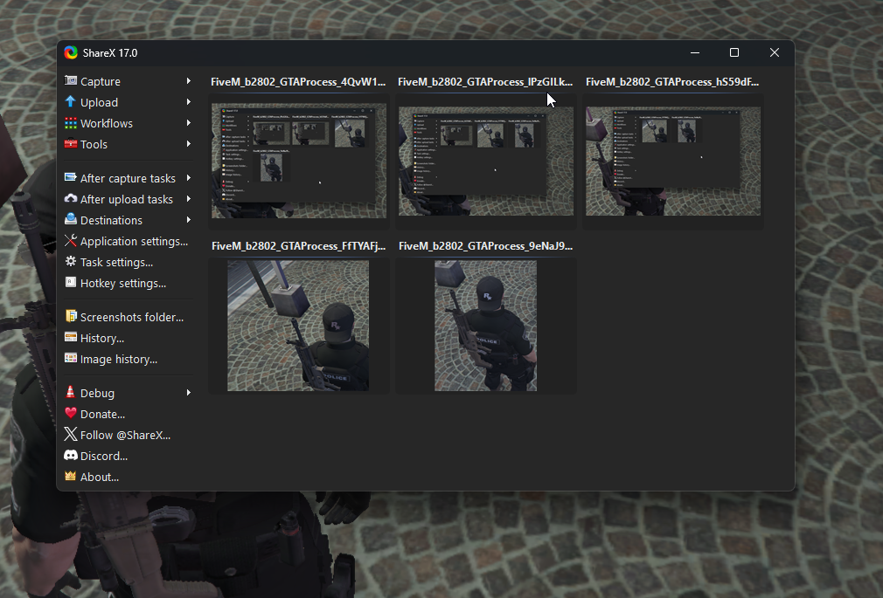Click file name FiveM_b2802_GTAProcess_FfTYAFj...
The height and width of the screenshot is (598, 883).
point(298,246)
